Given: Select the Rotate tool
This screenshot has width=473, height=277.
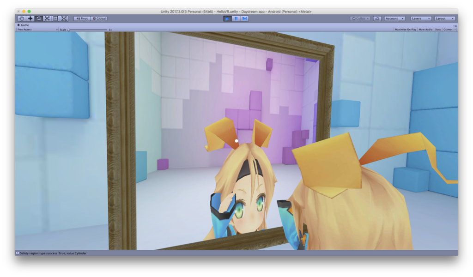Looking at the screenshot, I should [39, 18].
